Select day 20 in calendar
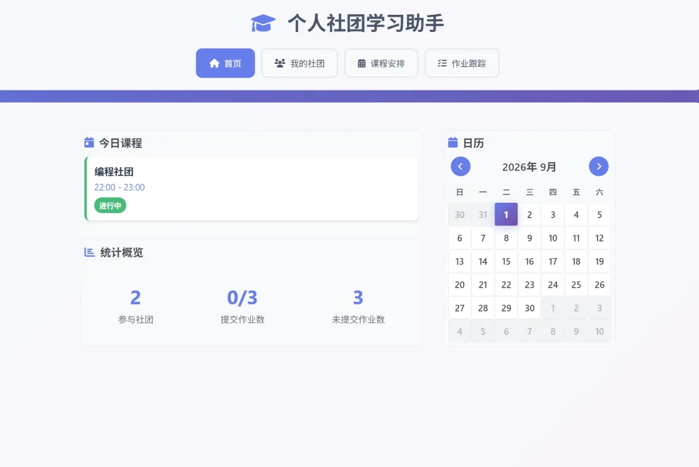 pos(460,285)
